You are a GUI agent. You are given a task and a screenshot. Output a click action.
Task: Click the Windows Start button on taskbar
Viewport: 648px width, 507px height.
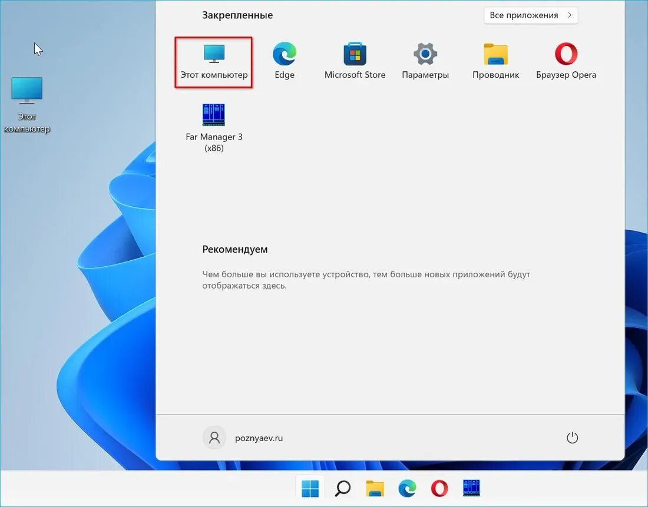coord(310,488)
